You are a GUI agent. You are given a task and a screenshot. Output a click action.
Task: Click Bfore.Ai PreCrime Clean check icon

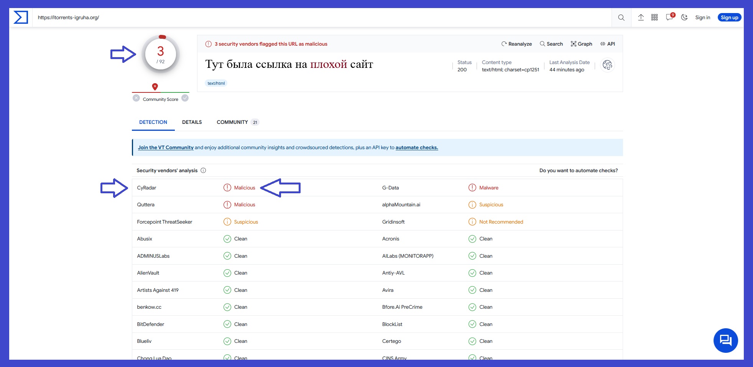pyautogui.click(x=472, y=307)
